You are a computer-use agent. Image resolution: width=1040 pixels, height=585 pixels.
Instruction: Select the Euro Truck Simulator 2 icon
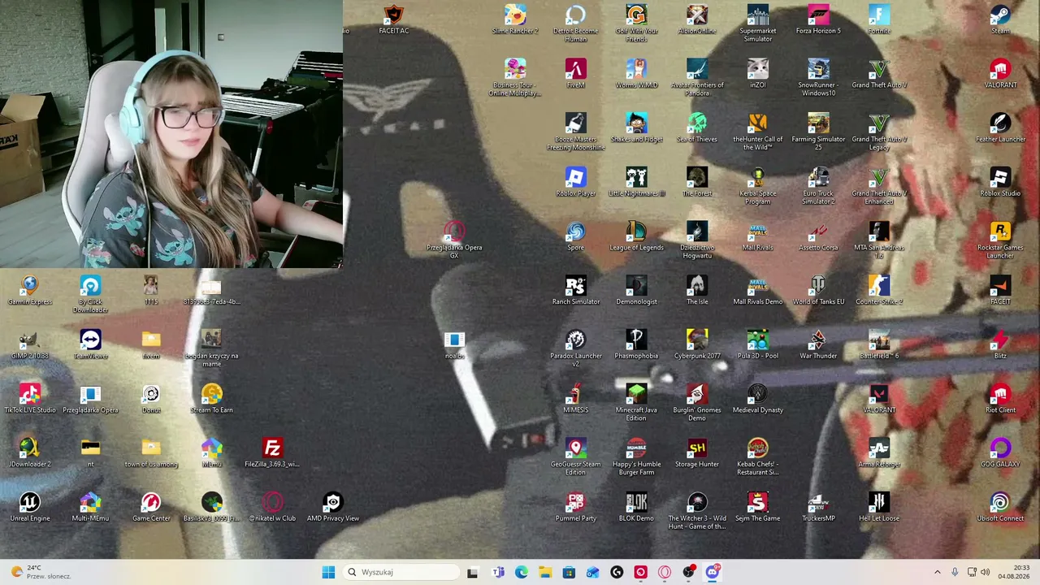[x=818, y=186]
